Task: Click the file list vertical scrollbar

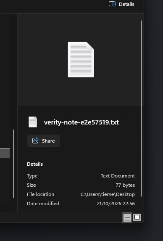Action: (x=13, y=164)
